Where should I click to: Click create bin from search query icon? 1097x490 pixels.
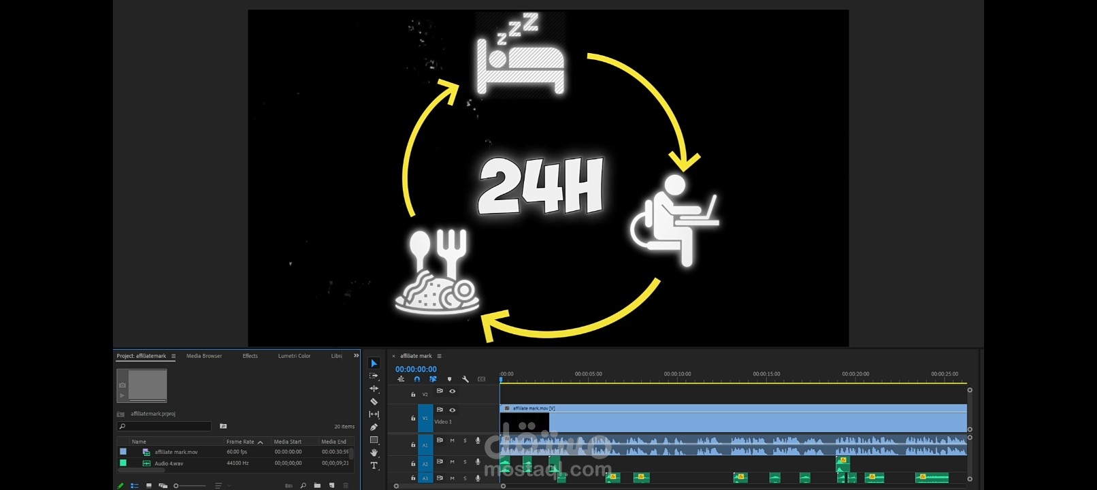pos(223,426)
